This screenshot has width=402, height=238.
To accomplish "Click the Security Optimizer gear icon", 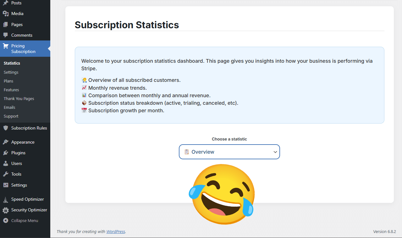I will click(x=6, y=210).
